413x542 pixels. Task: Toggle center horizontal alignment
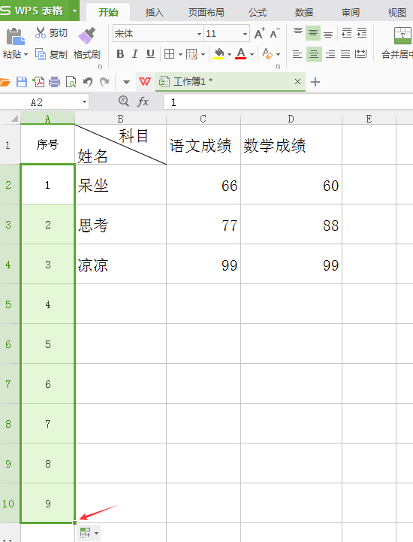click(314, 54)
